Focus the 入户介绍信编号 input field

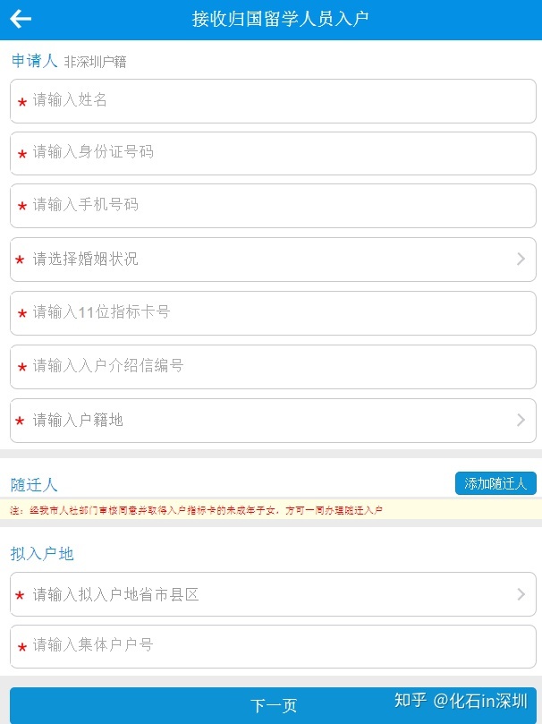click(x=273, y=367)
